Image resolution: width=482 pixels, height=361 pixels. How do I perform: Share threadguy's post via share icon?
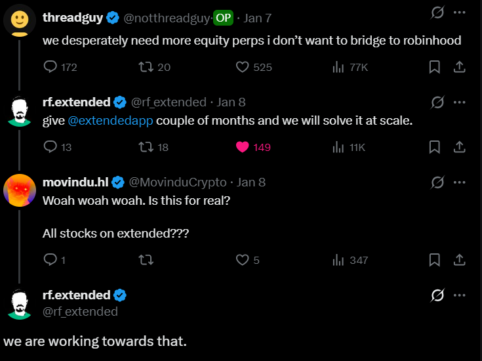tap(459, 67)
